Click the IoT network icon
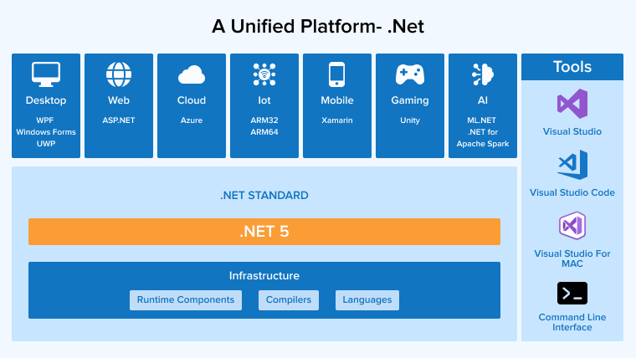636x358 pixels. tap(264, 74)
